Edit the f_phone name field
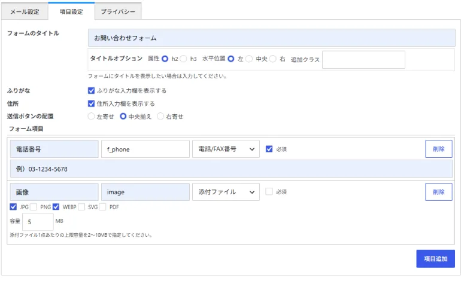This screenshot has width=461, height=281. [145, 149]
